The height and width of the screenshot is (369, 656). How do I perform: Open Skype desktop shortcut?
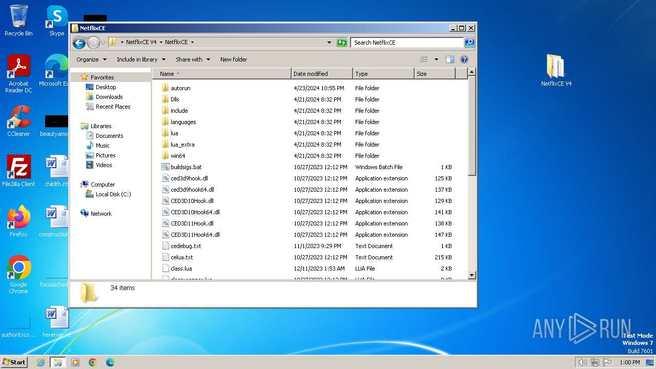pos(56,20)
